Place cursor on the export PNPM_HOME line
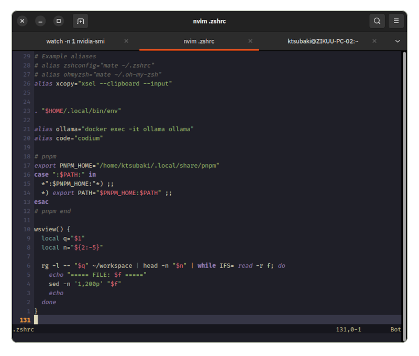The image size is (419, 356). click(x=127, y=166)
